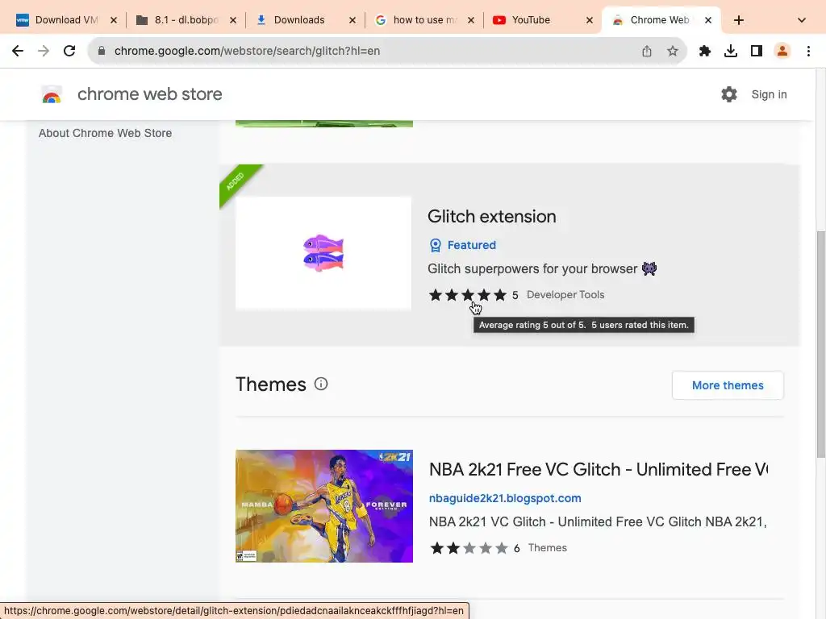Screen dimensions: 826x619
Task: Click the Themes category label under NBA 2k21
Action: coord(548,548)
